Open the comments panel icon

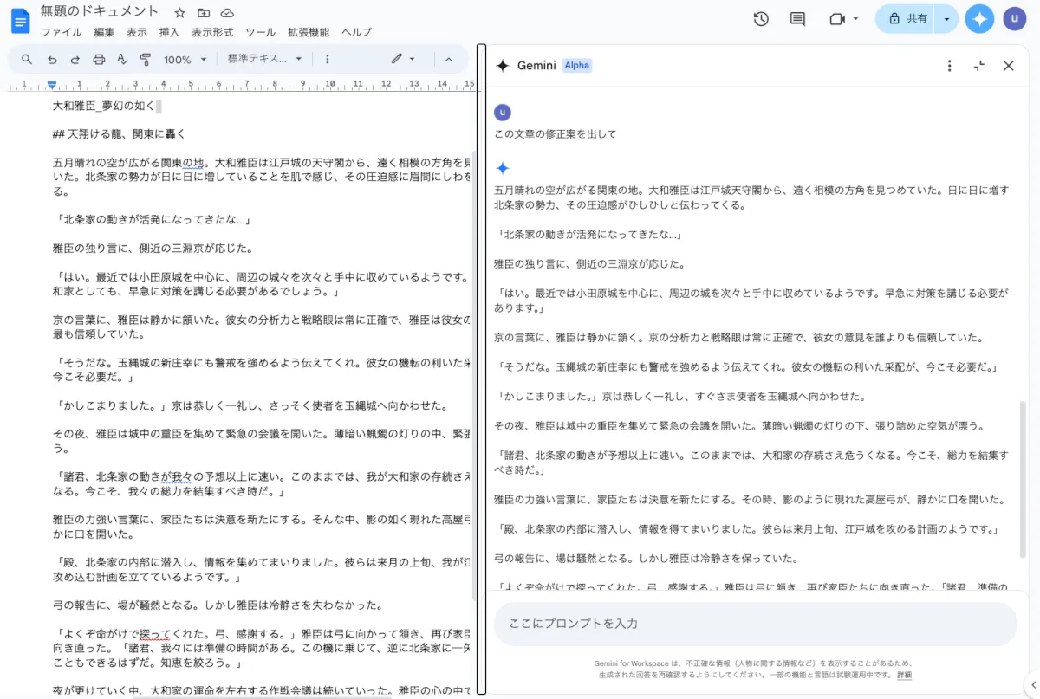pos(797,19)
